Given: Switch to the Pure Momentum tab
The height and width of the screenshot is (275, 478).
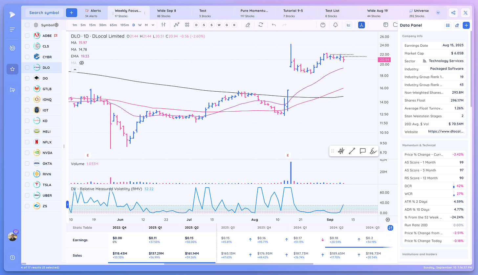Looking at the screenshot, I should (x=255, y=13).
